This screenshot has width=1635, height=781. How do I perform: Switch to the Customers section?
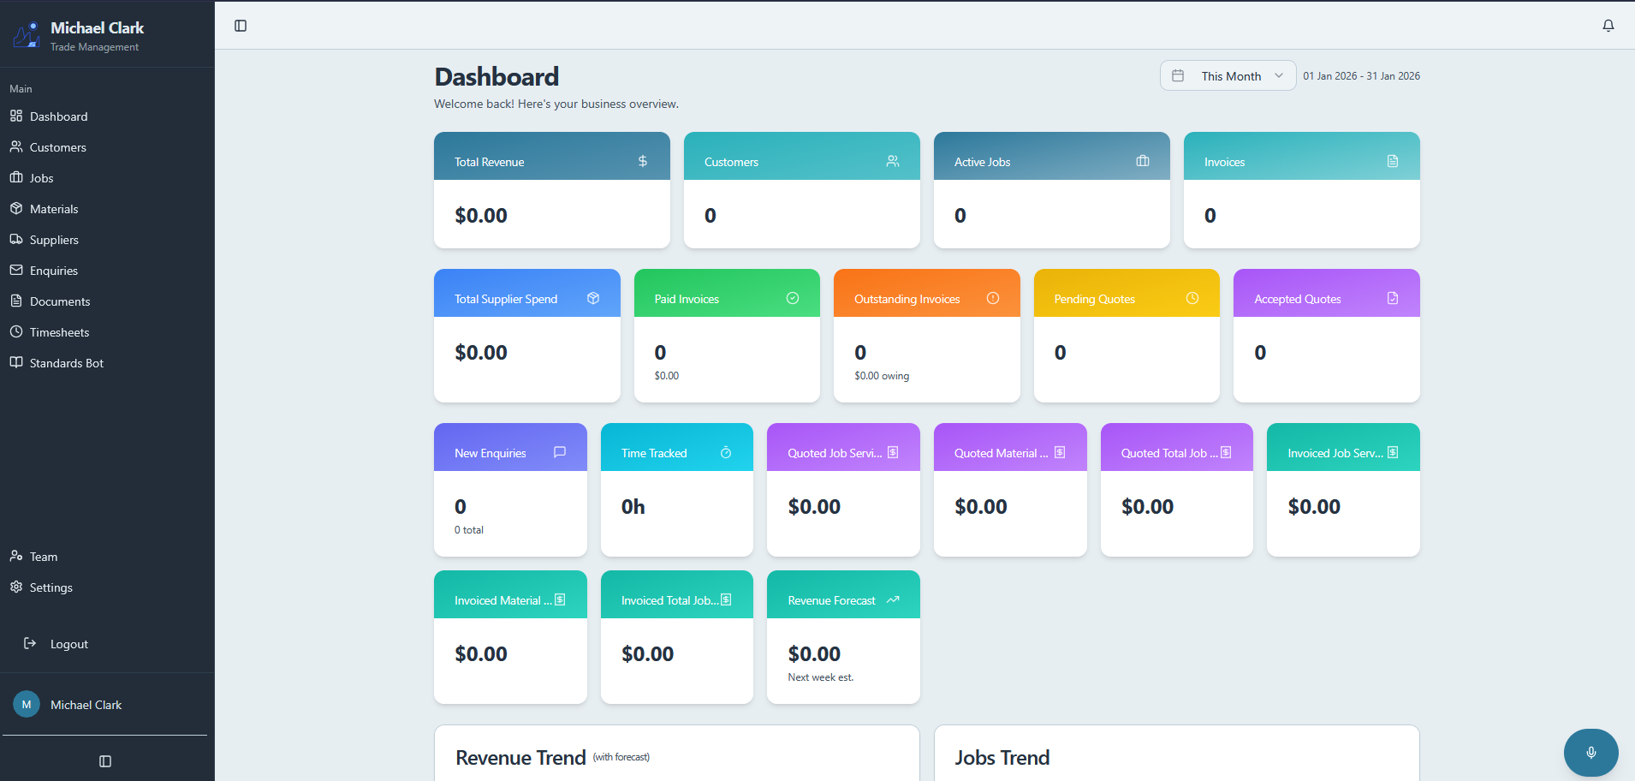click(x=57, y=146)
